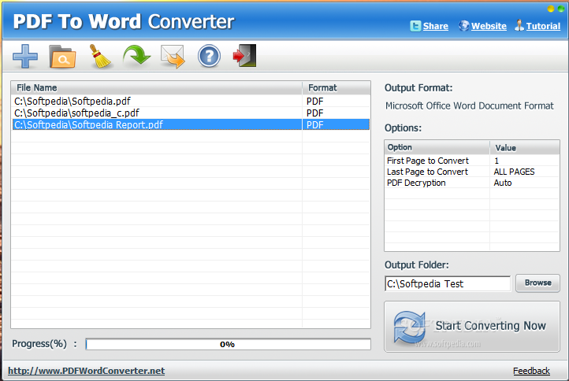Open the Share link
569x381 pixels.
[x=436, y=26]
